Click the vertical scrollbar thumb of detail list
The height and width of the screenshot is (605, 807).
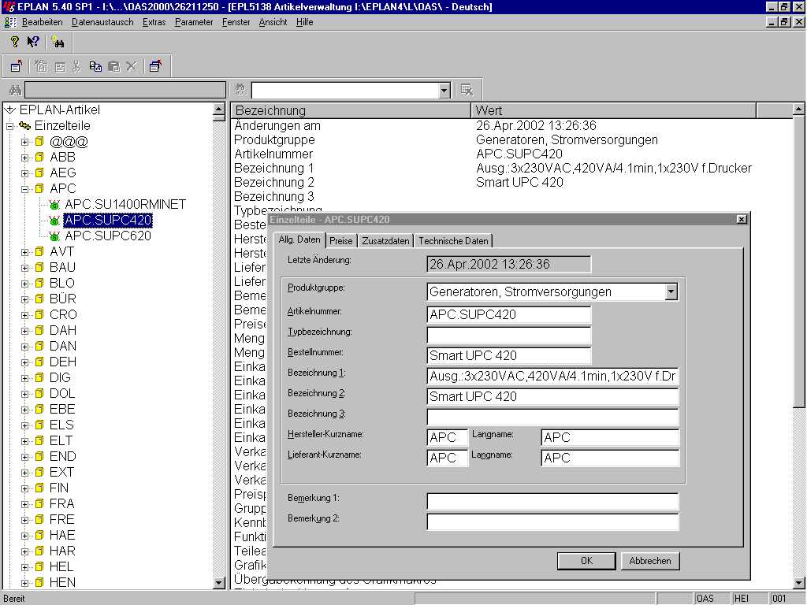(x=799, y=262)
